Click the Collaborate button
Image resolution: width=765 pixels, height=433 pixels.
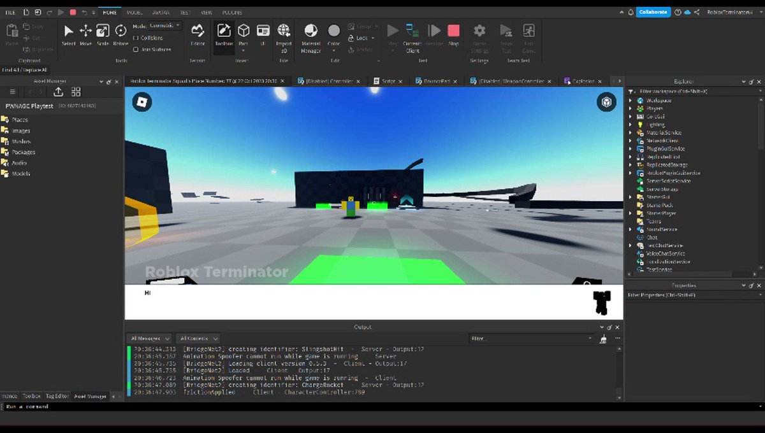(653, 12)
